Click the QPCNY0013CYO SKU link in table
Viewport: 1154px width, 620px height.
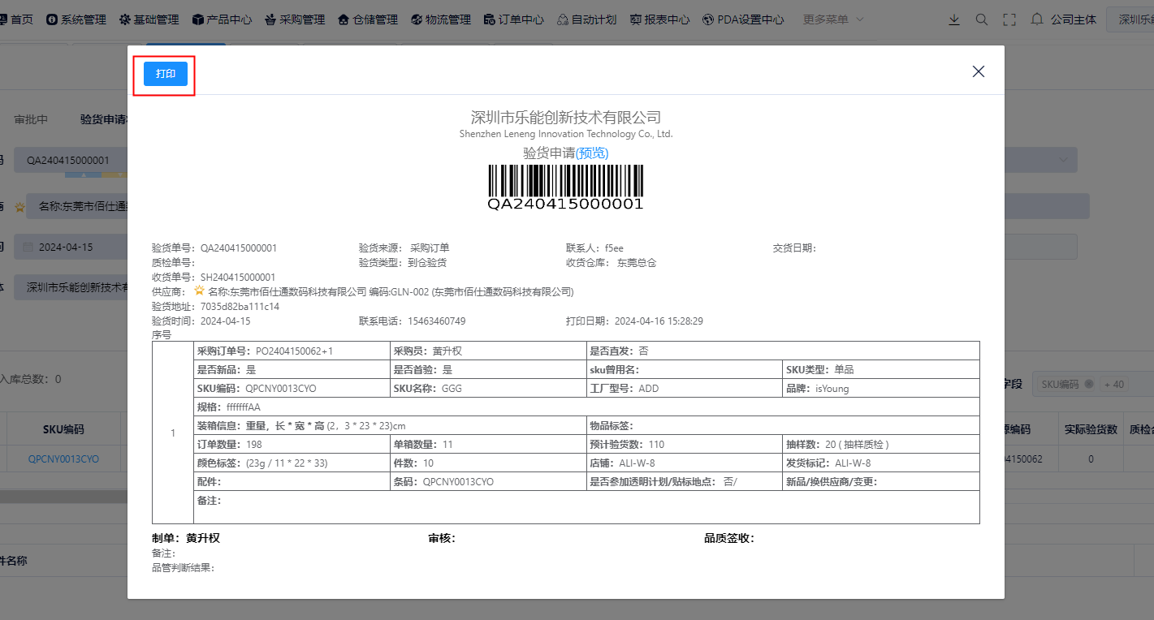coord(63,459)
